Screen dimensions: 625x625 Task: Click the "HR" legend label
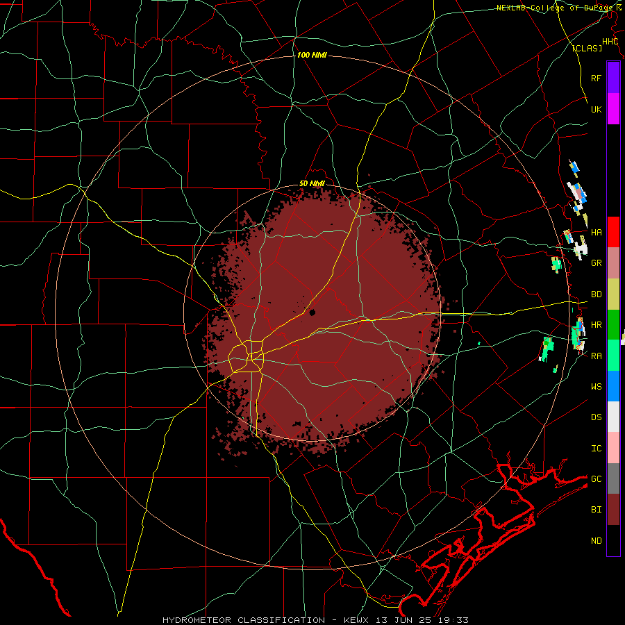pyautogui.click(x=596, y=325)
